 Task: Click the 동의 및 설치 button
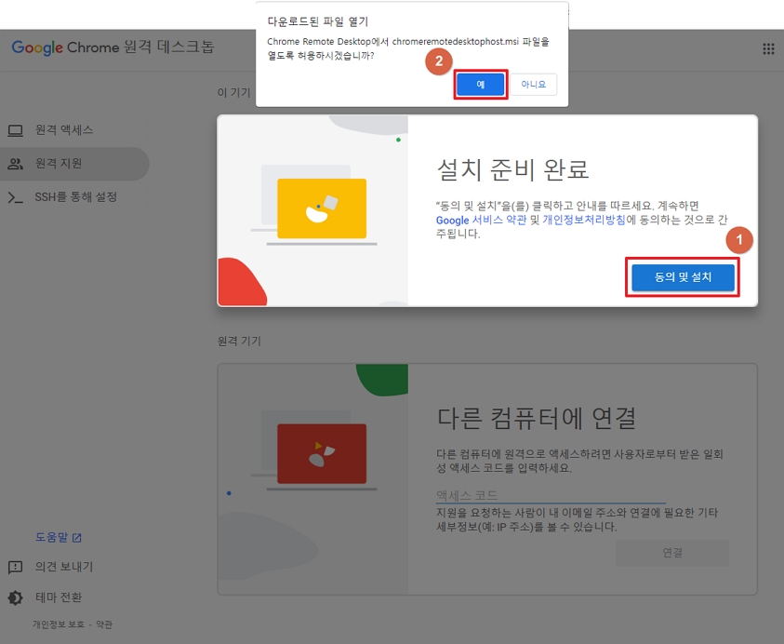[x=683, y=277]
